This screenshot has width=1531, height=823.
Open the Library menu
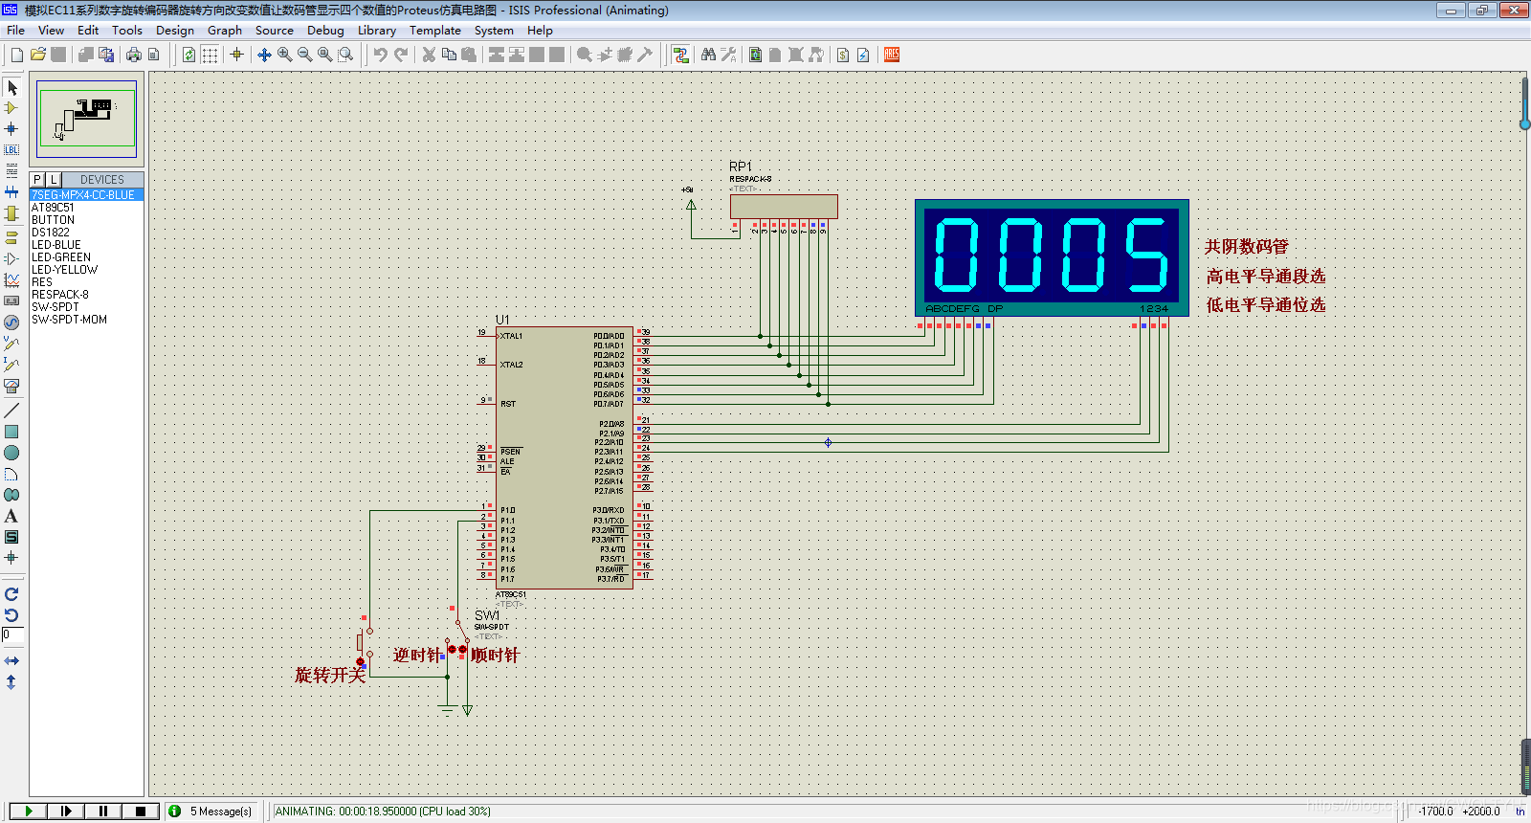377,31
